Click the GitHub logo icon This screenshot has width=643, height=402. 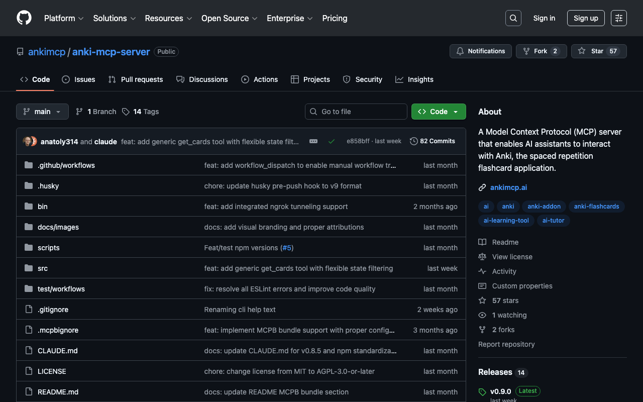point(24,18)
